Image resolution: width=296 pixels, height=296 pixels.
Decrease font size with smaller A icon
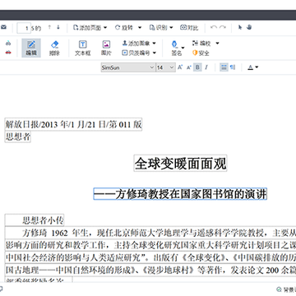pos(188,67)
